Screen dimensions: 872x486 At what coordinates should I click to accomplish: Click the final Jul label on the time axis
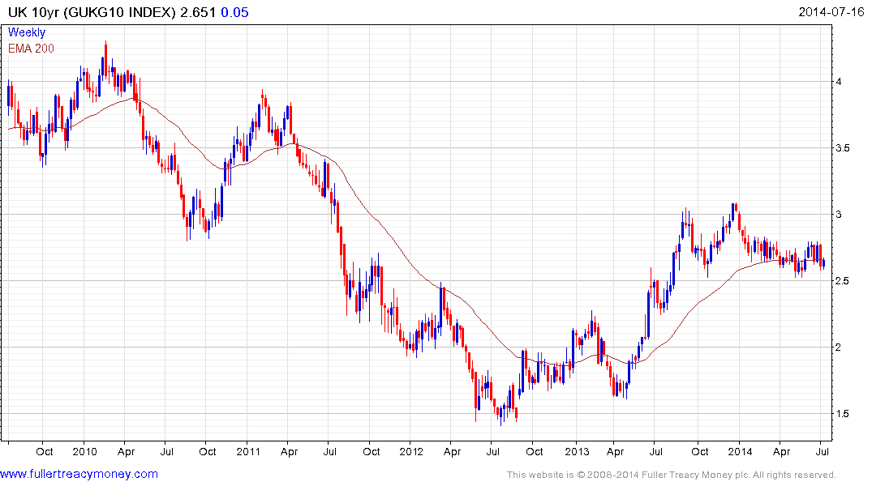pos(823,451)
